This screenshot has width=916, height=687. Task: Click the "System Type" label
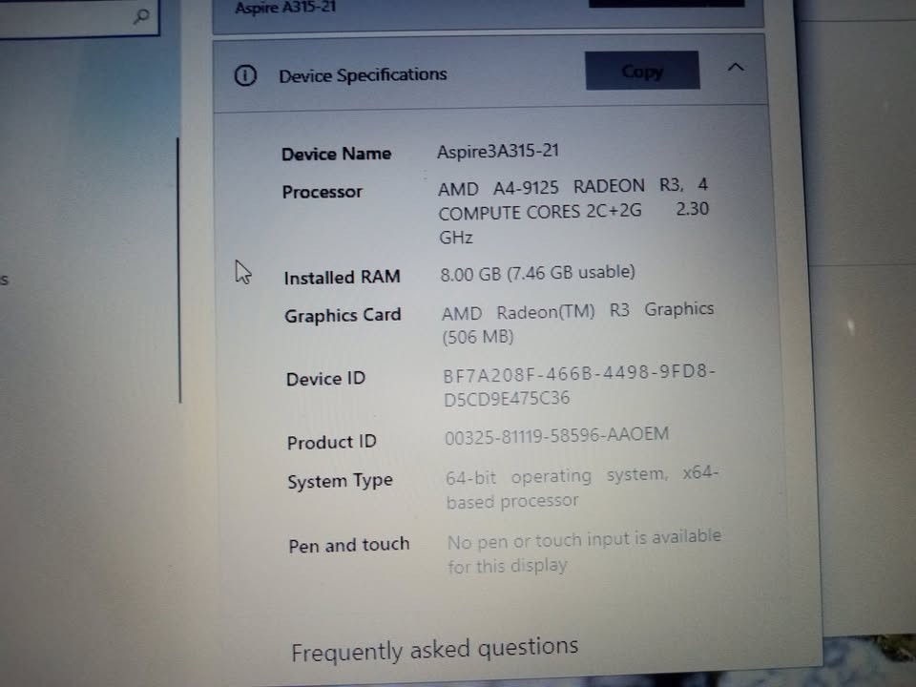(x=340, y=481)
